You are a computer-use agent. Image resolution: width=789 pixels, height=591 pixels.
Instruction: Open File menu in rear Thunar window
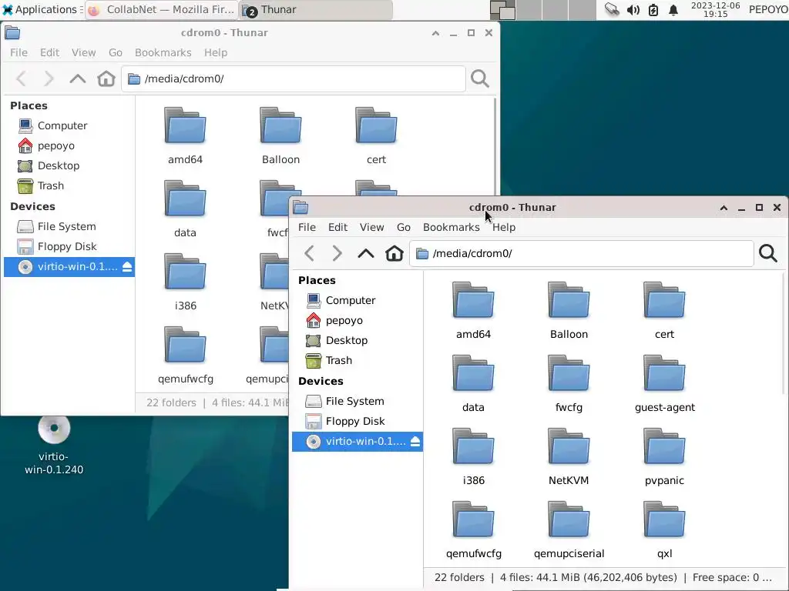[18, 52]
